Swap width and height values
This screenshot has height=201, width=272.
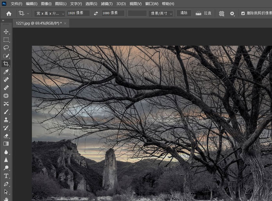pos(96,13)
